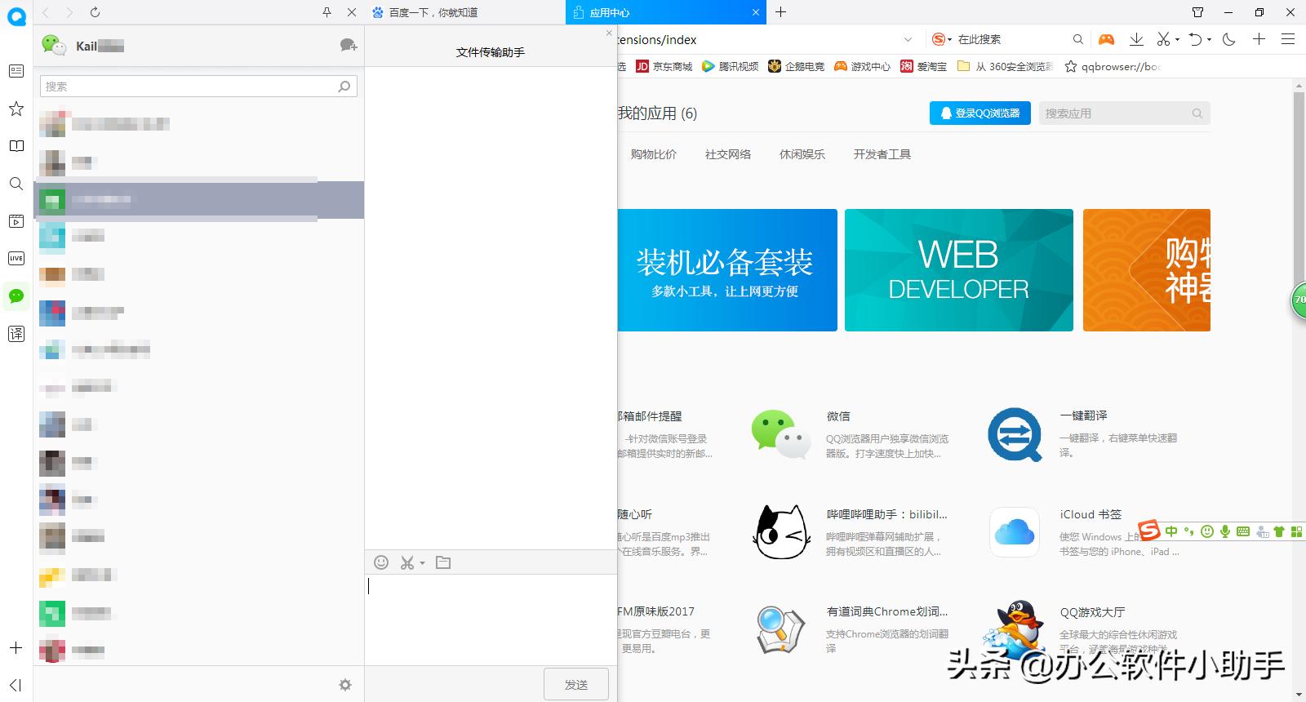1306x702 pixels.
Task: Click the chat message input area
Action: (490, 620)
